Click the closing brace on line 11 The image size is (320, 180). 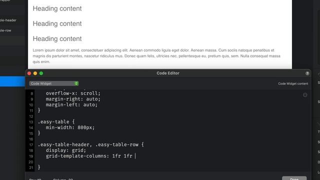click(39, 110)
